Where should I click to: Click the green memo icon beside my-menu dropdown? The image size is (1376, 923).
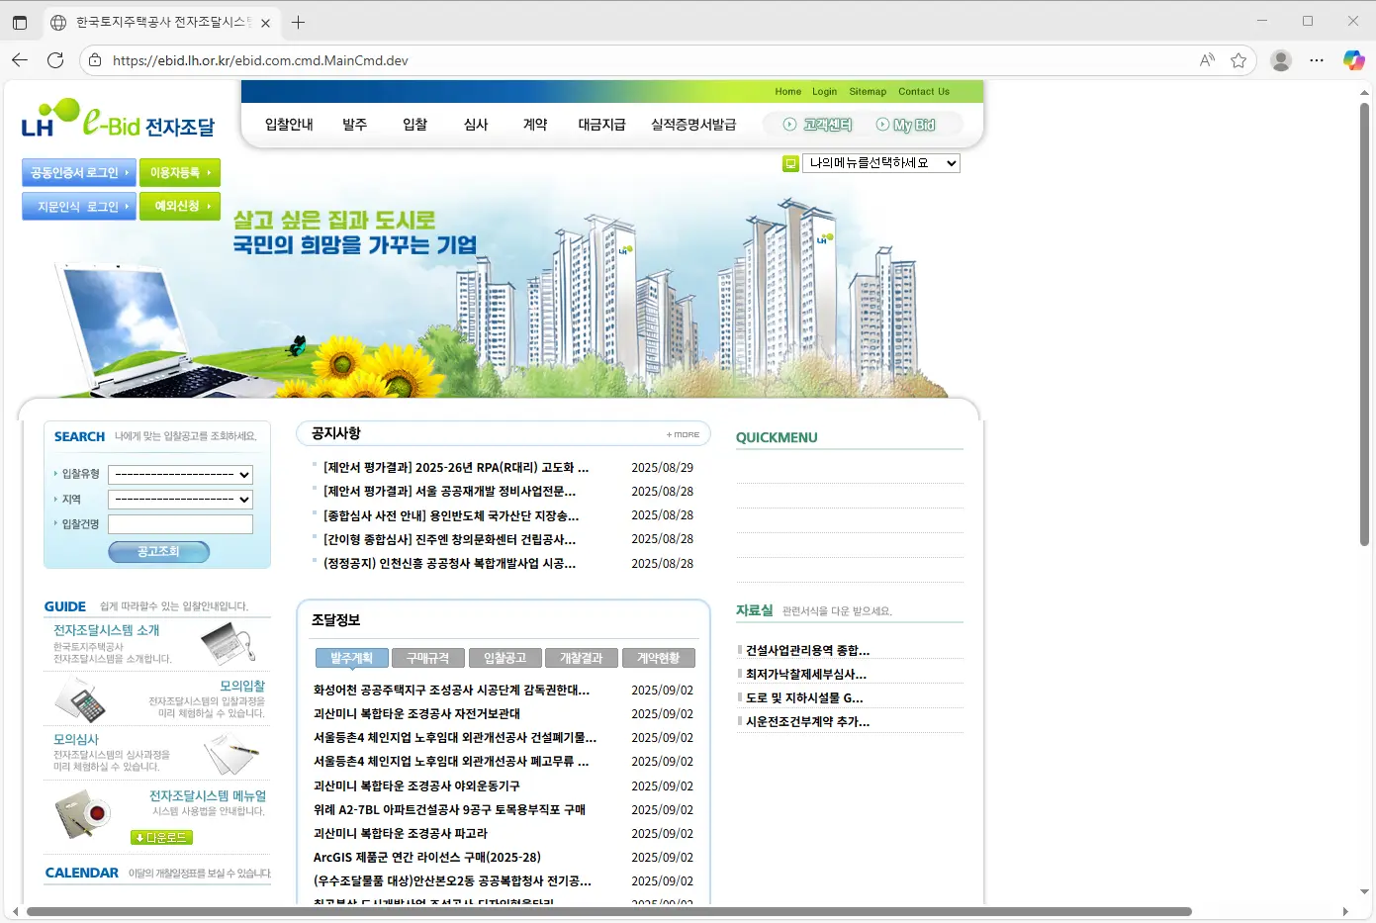(789, 162)
